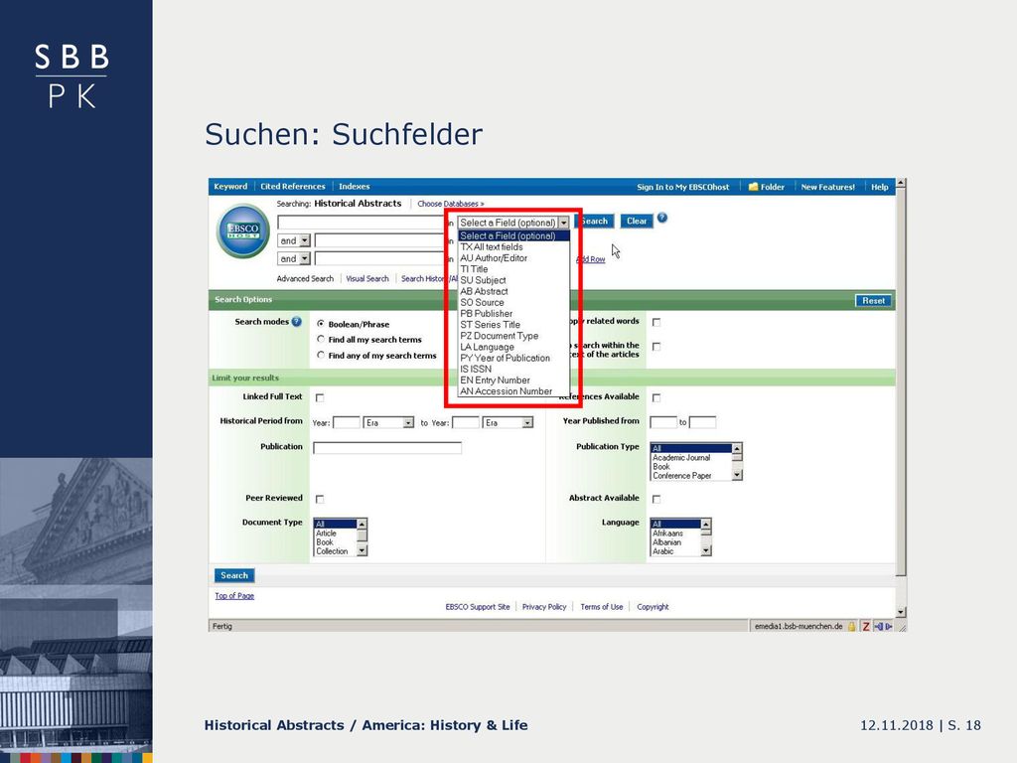
Task: Select Find any of my search terms
Action: (321, 355)
